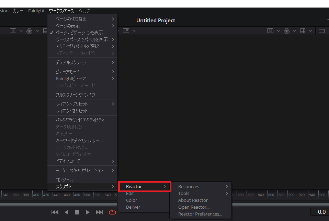
Task: Switch to single viewer rectangle icon
Action: tap(321, 31)
